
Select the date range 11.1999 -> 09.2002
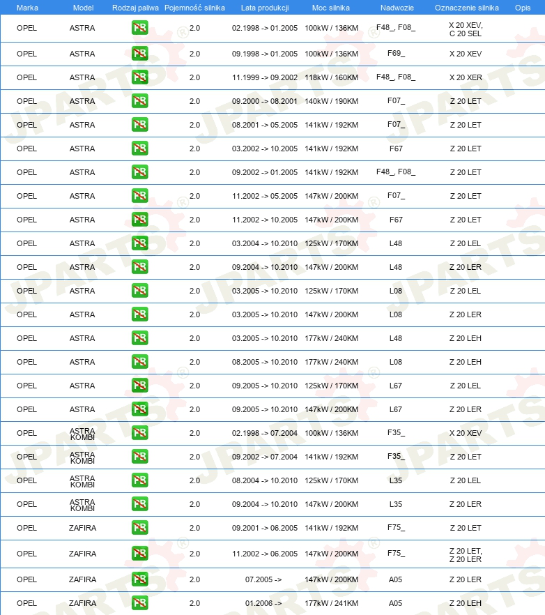click(265, 77)
